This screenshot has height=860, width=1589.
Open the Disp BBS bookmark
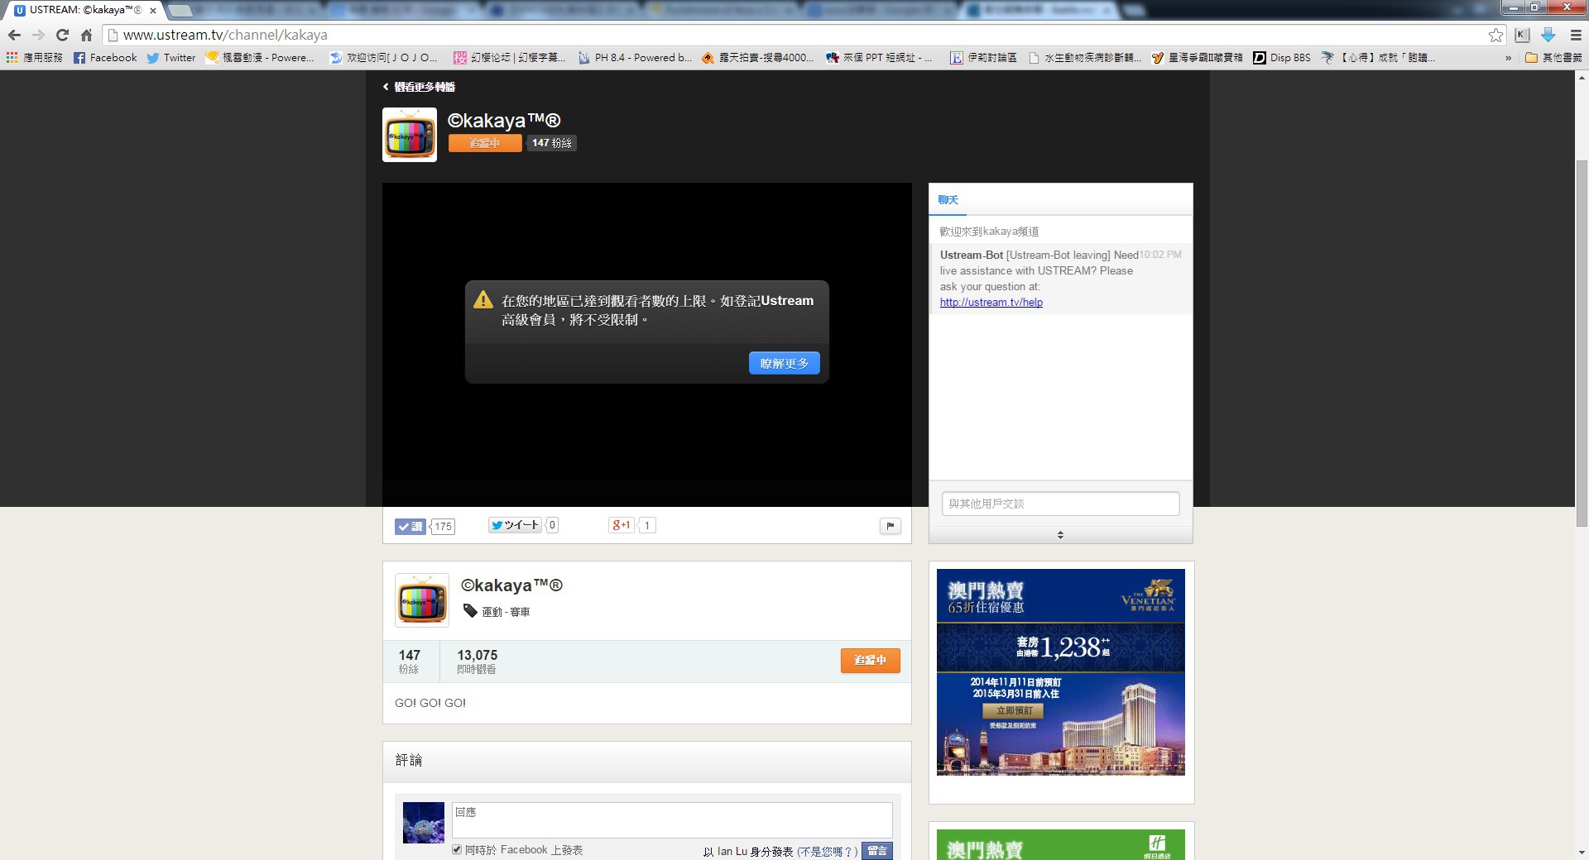tap(1282, 57)
